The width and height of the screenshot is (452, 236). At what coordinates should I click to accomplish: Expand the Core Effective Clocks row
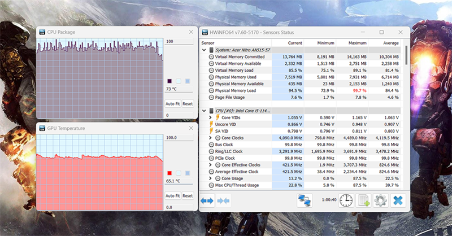coord(210,165)
